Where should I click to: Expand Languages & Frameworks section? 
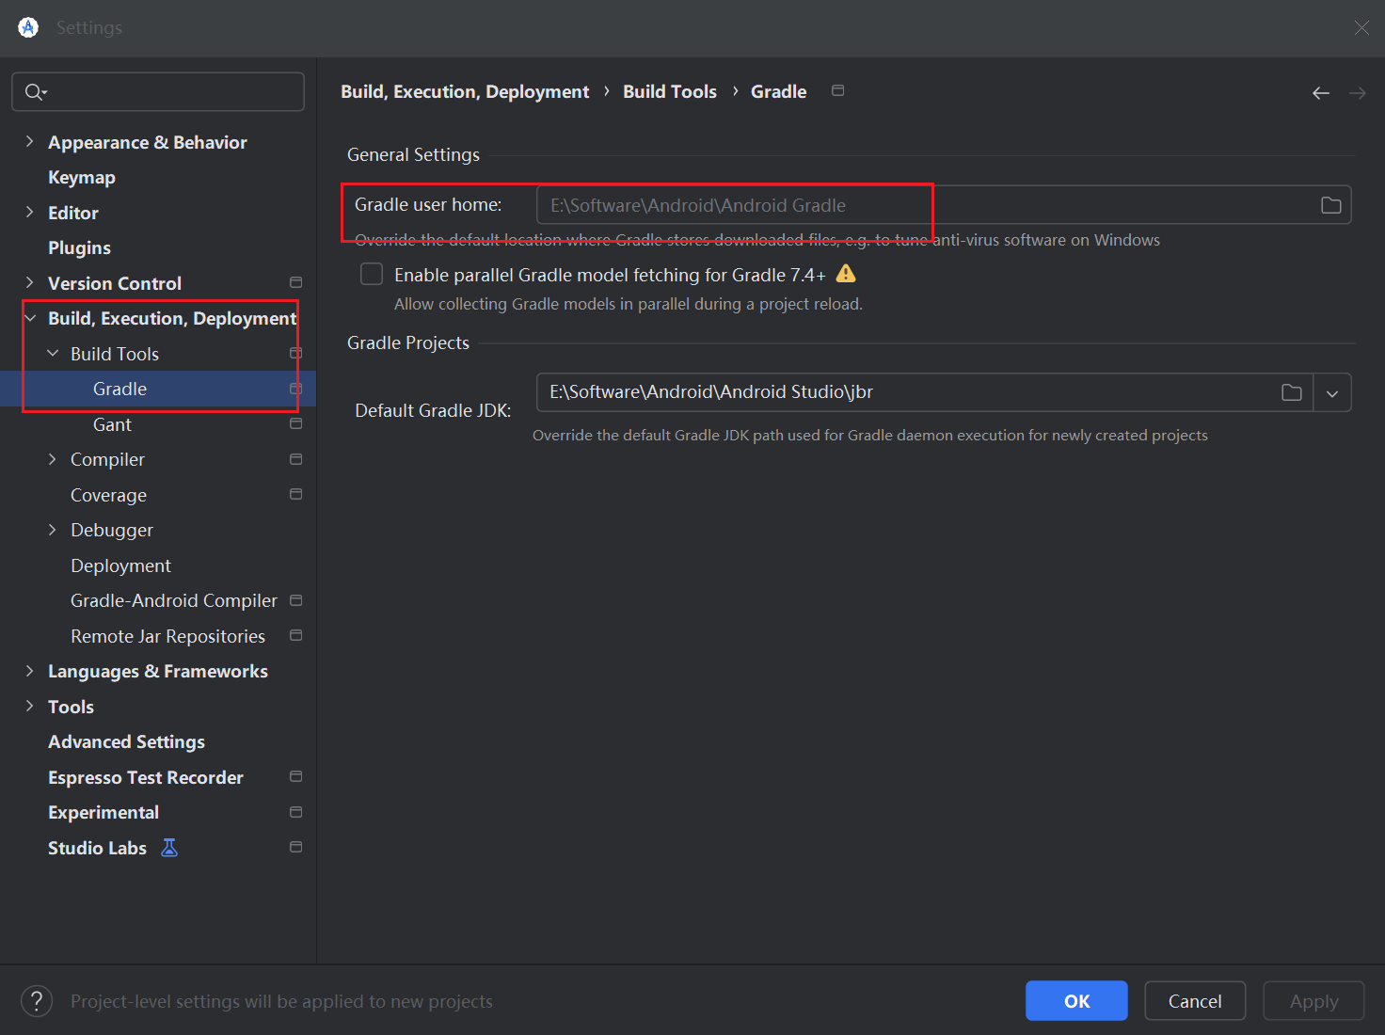point(29,671)
